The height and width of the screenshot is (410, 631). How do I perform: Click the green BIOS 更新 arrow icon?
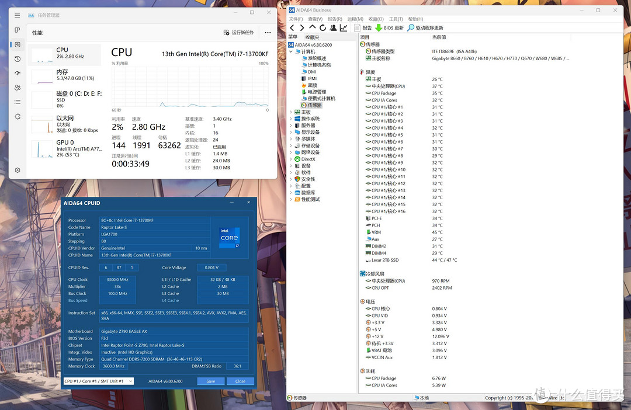point(379,27)
